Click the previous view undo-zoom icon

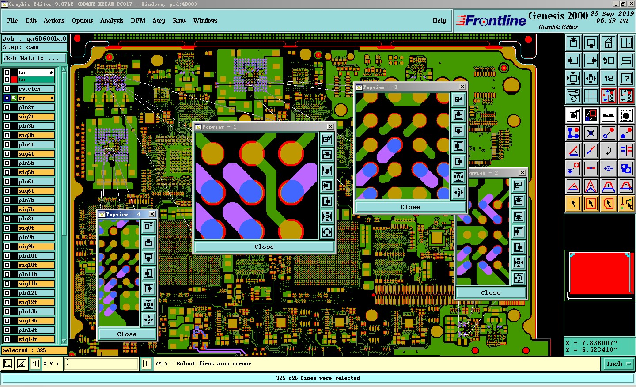pos(609,61)
